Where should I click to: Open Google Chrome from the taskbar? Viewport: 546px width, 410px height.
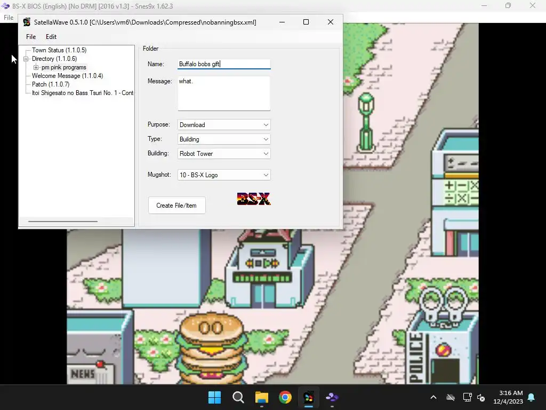pos(285,397)
